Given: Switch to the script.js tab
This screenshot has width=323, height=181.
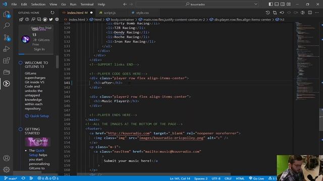Looking at the screenshot, I should [110, 13].
